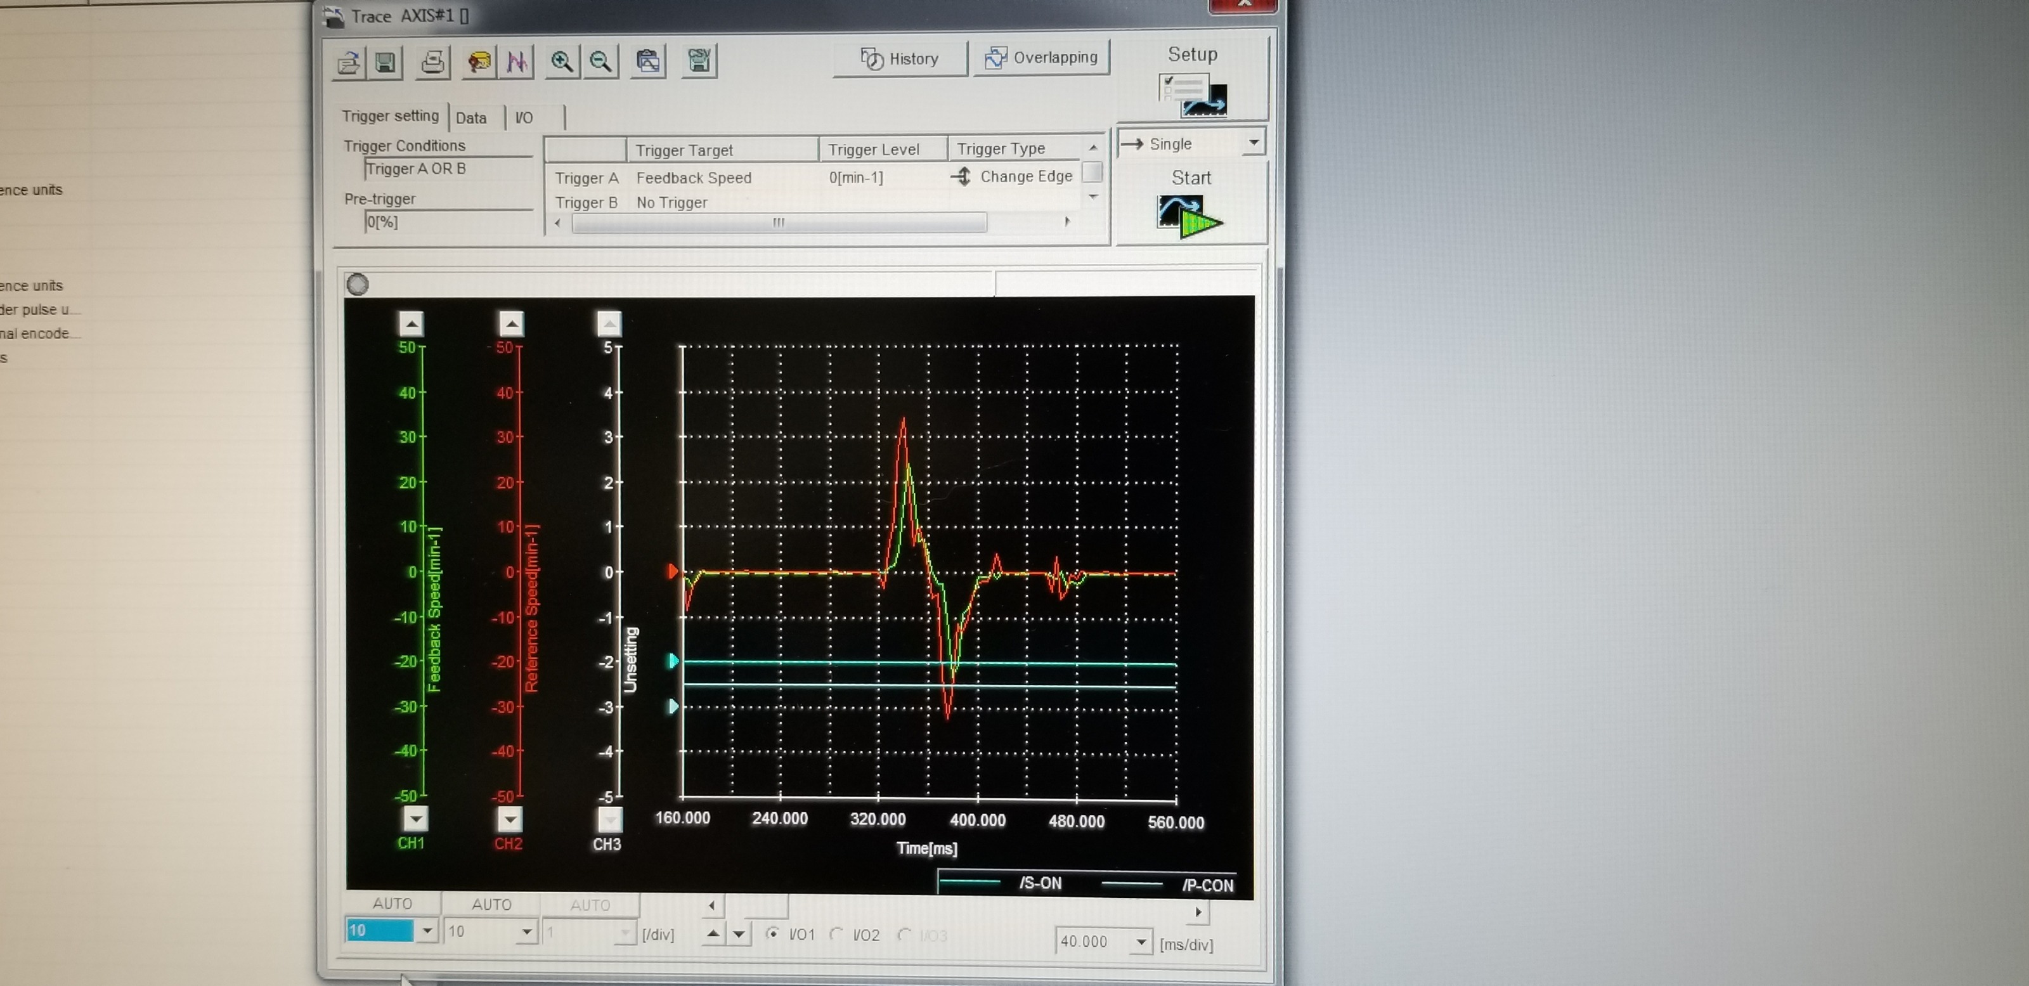Click the white /P-CON level marker near -3

pyautogui.click(x=673, y=706)
